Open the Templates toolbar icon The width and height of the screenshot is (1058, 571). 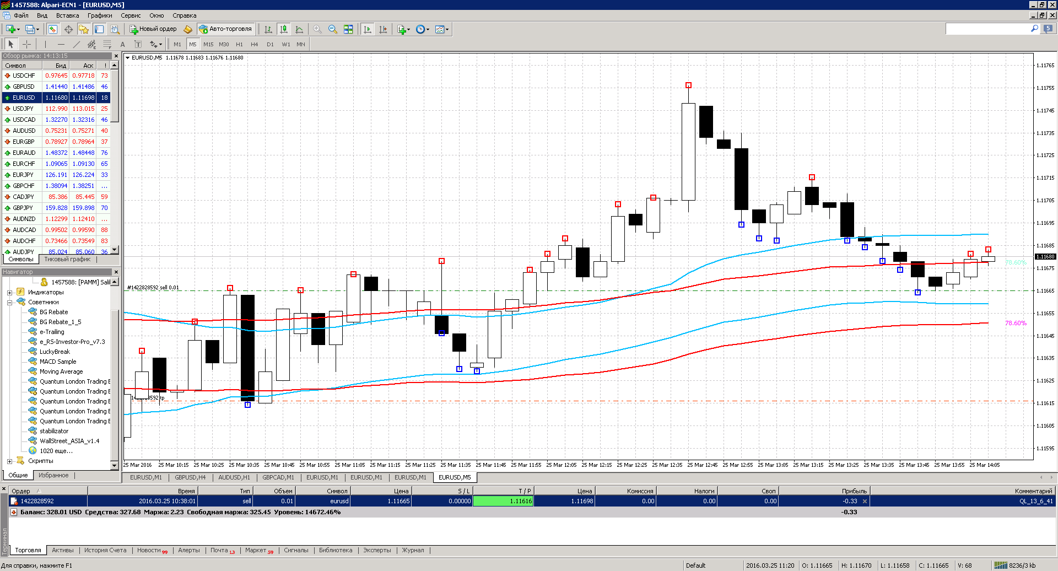coord(440,29)
